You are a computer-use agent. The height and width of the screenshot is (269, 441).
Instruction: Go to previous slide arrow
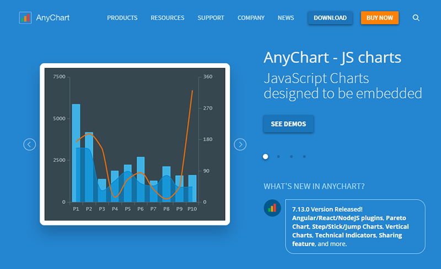[30, 144]
